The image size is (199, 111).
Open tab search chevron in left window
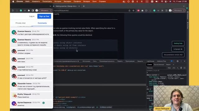50,6
